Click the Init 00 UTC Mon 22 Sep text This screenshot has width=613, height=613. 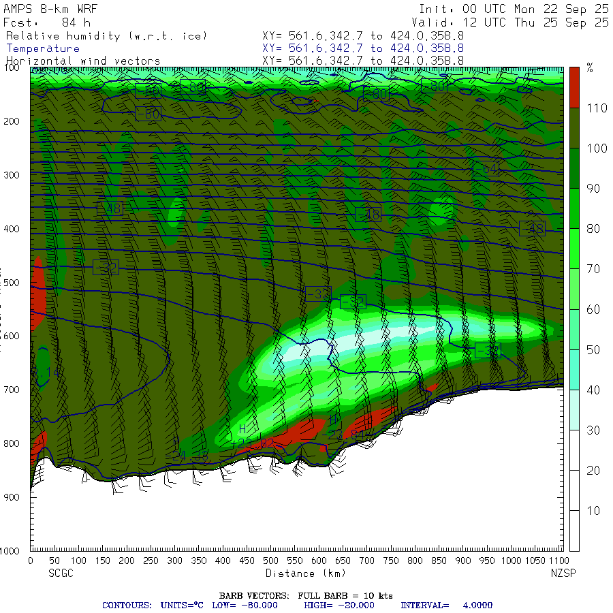coord(514,10)
